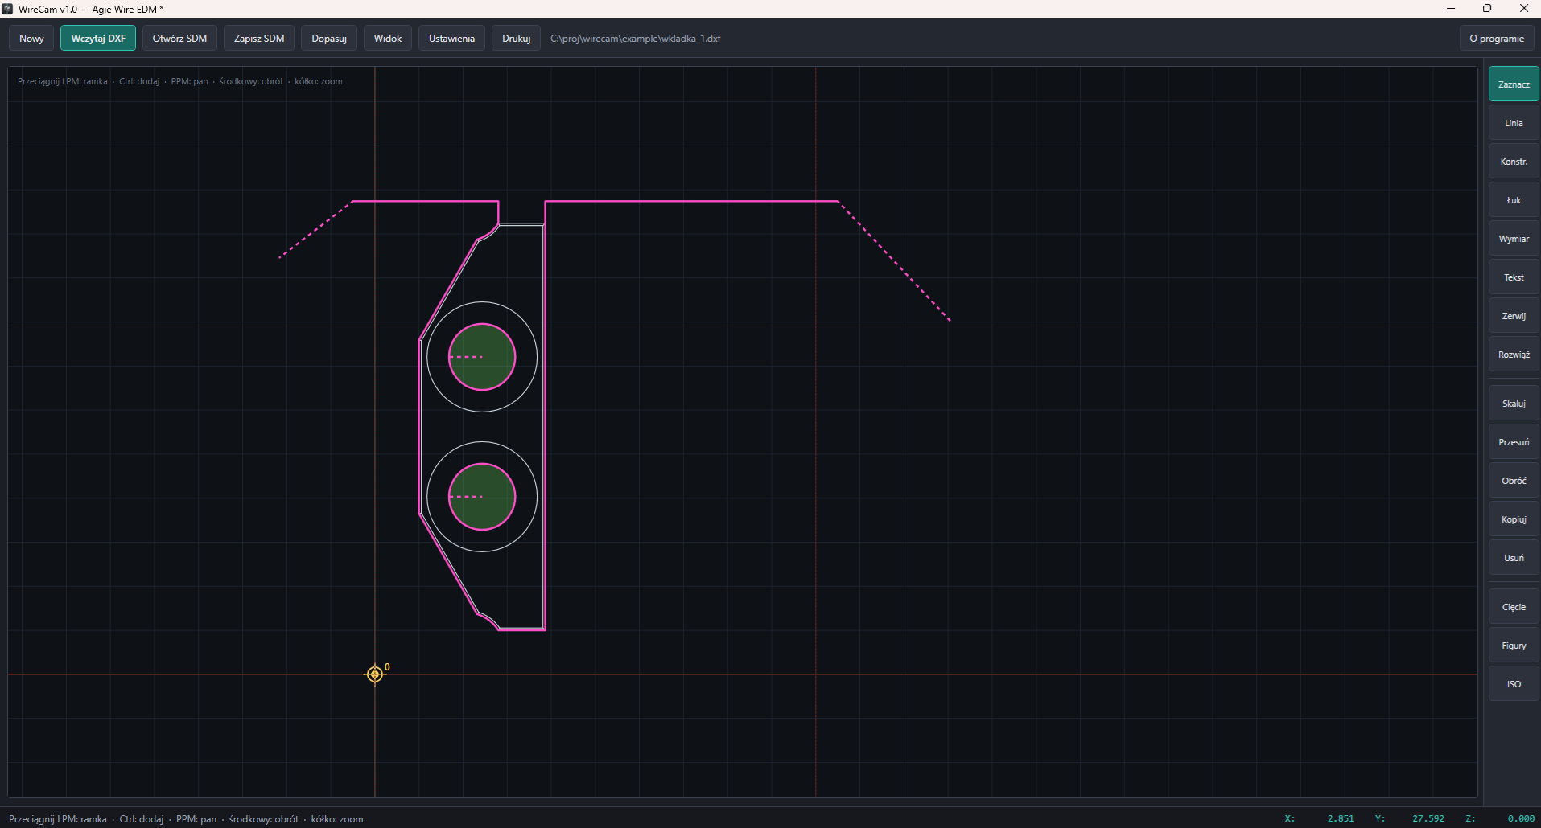Choose the Przesuń move tool
Image resolution: width=1541 pixels, height=828 pixels.
tap(1514, 442)
